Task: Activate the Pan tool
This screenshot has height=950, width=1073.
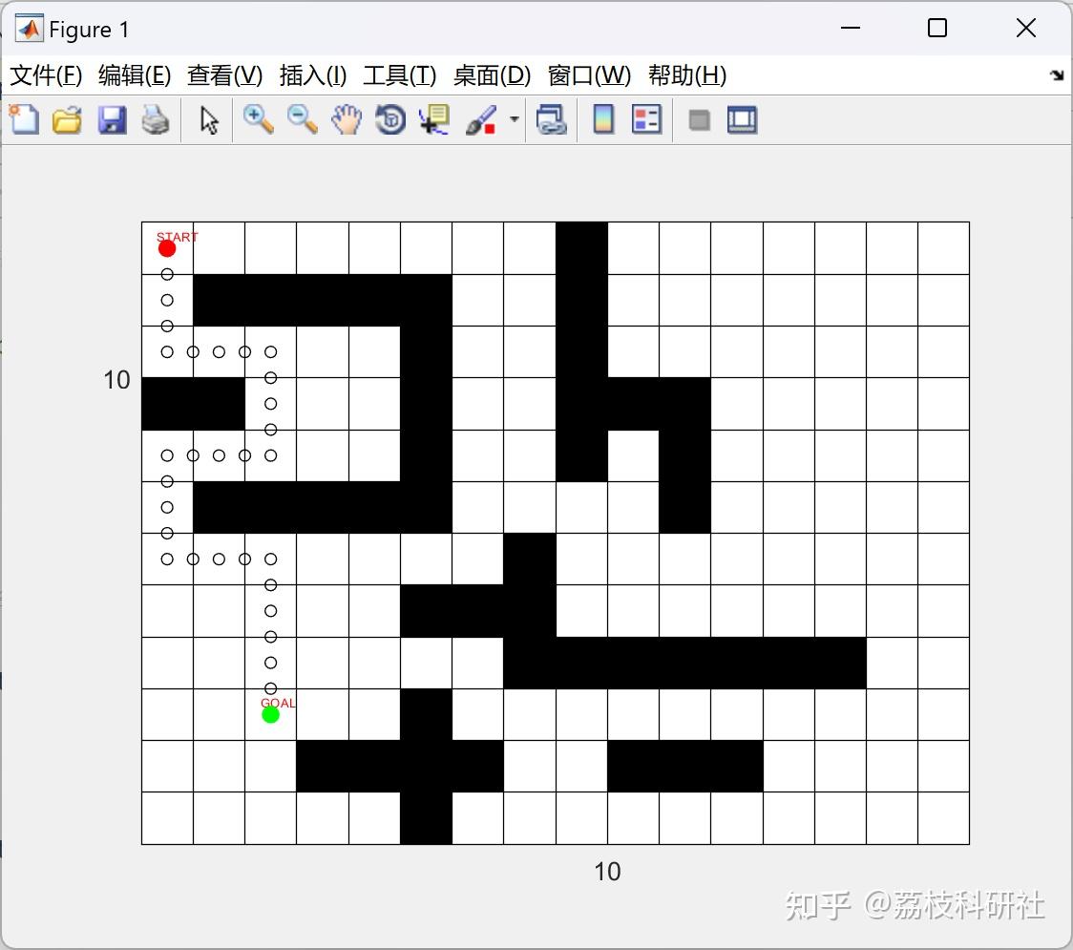Action: [347, 119]
